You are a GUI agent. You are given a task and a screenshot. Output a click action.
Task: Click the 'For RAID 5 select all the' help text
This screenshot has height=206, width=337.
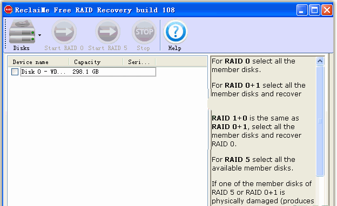click(x=253, y=160)
